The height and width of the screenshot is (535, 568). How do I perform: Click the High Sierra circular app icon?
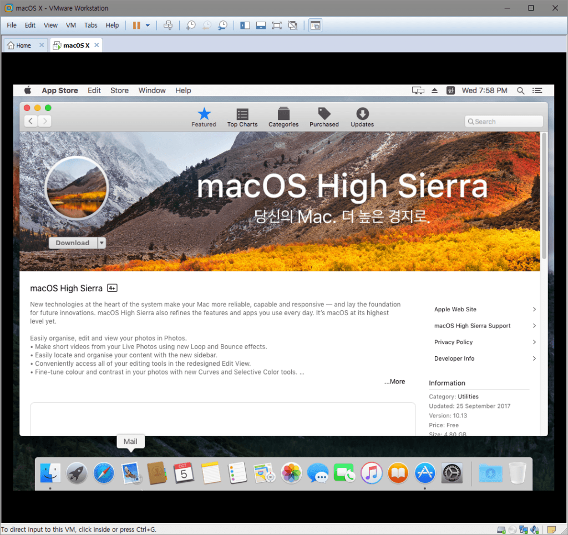77,189
